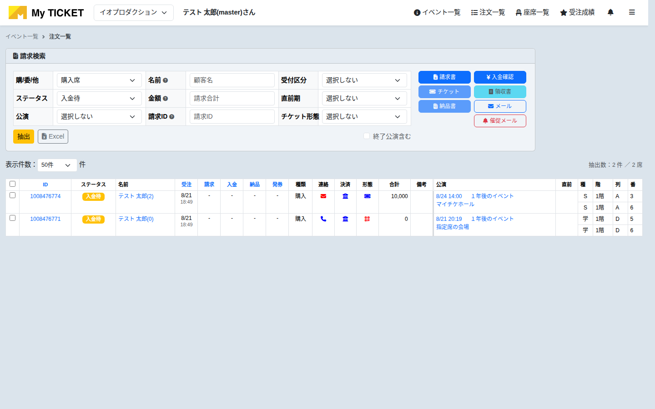
Task: Open the チケット形態 dropdown
Action: (364, 116)
